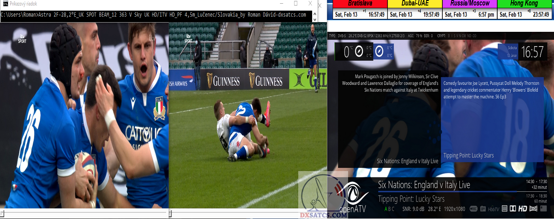Click the command prompt window icon
The width and height of the screenshot is (554, 219).
pos(5,4)
